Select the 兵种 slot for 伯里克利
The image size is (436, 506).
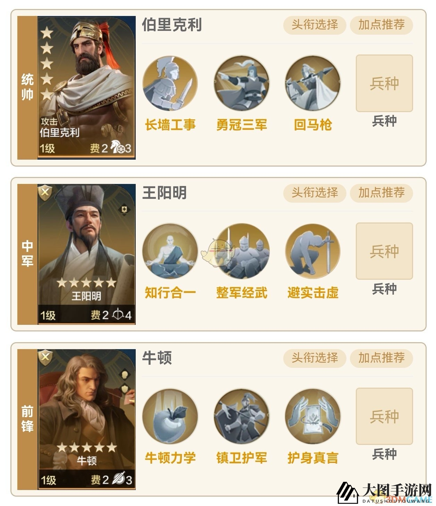pyautogui.click(x=384, y=83)
